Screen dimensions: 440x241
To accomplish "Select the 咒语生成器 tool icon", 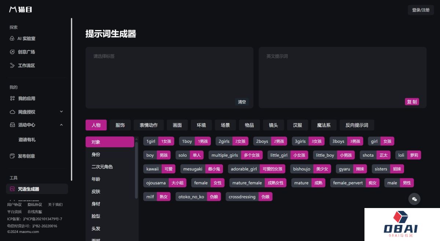I will 12,189.
